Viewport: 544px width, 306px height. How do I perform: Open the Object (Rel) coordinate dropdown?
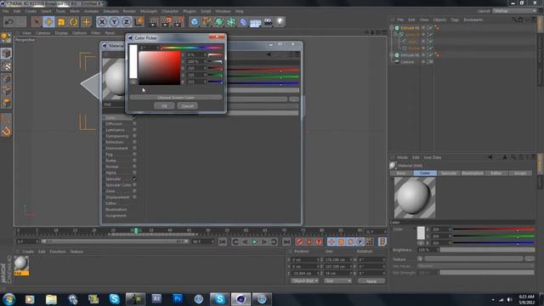click(x=304, y=280)
